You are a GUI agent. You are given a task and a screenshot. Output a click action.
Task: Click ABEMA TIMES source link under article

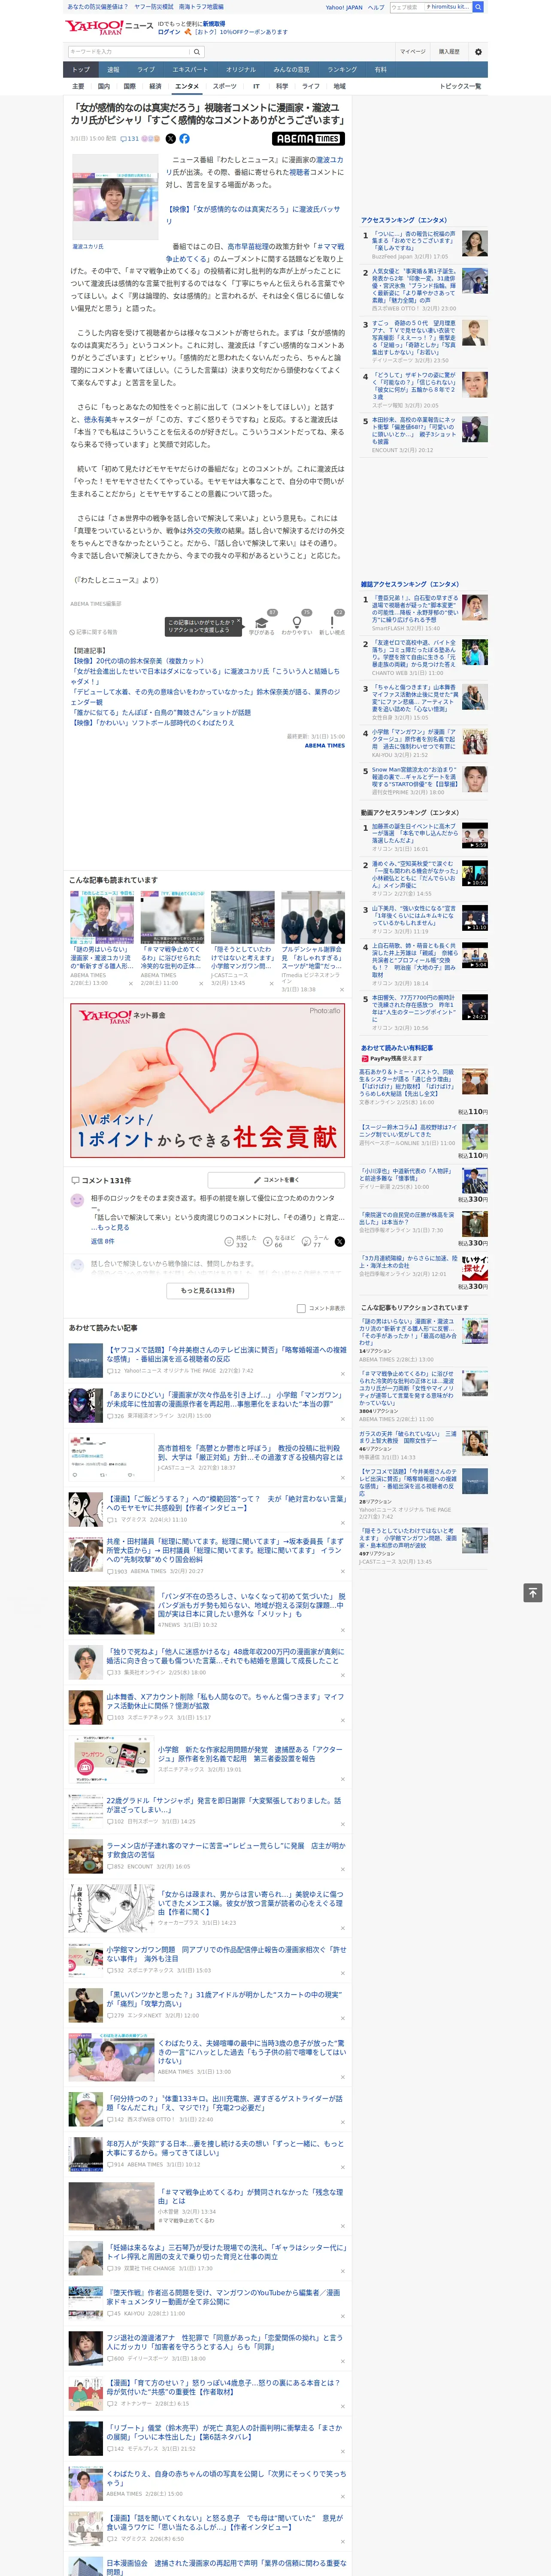point(324,745)
